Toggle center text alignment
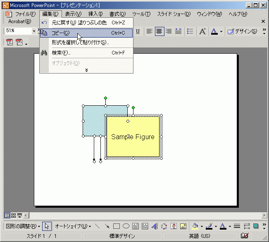This screenshot has width=269, height=242. point(159,31)
